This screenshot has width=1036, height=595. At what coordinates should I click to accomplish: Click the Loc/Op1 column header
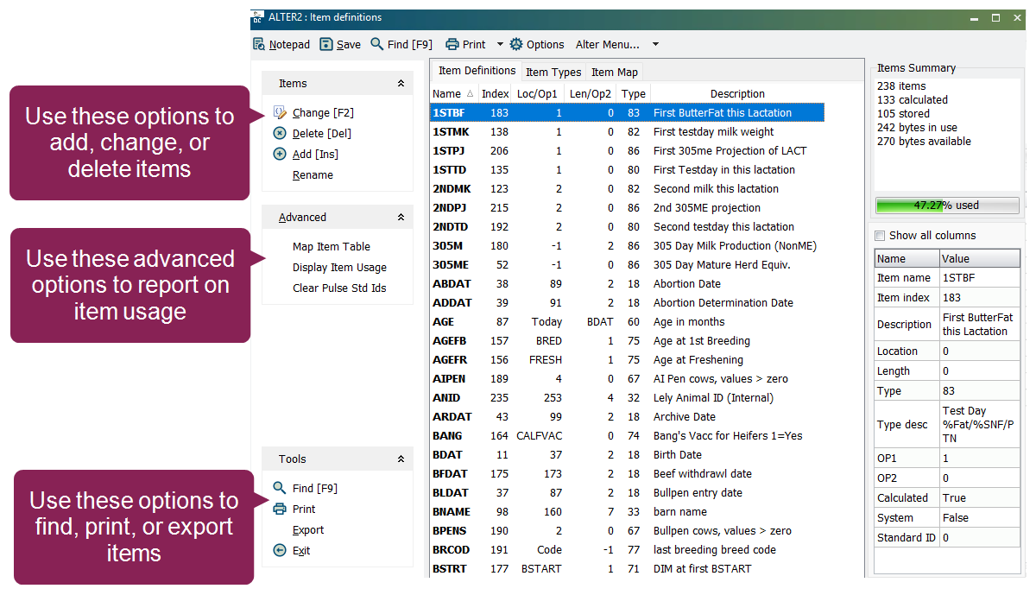538,94
